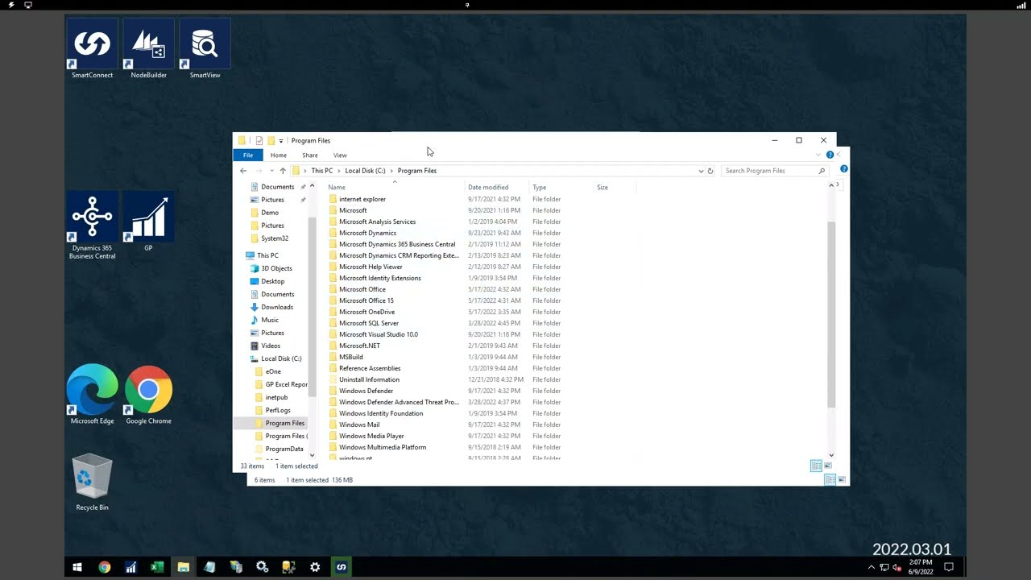The height and width of the screenshot is (580, 1031).
Task: Click the notepad-style taskbar icon after File Explorer
Action: click(209, 567)
